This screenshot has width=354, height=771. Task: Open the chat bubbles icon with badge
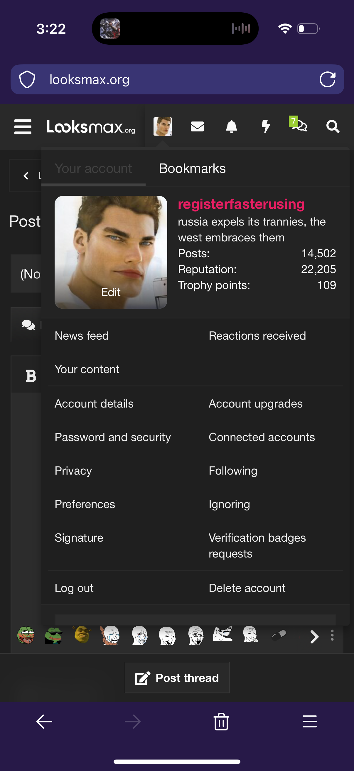coord(299,126)
